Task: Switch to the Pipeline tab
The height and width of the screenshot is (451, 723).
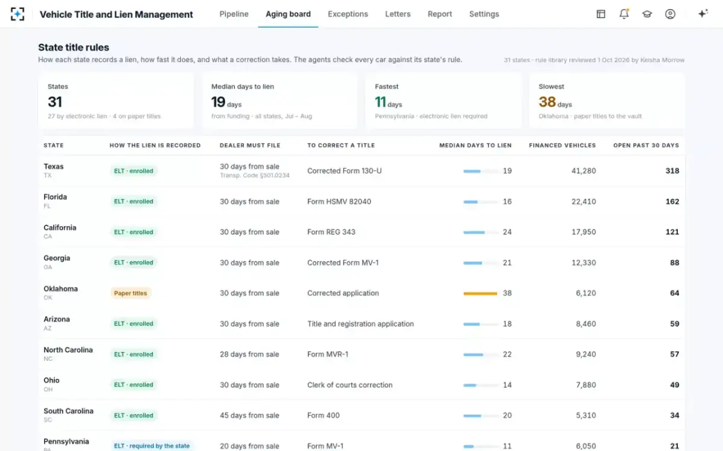Action: pyautogui.click(x=234, y=14)
